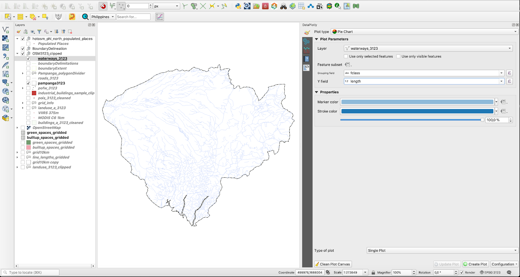Collapse the Plot Parameters section

click(317, 39)
